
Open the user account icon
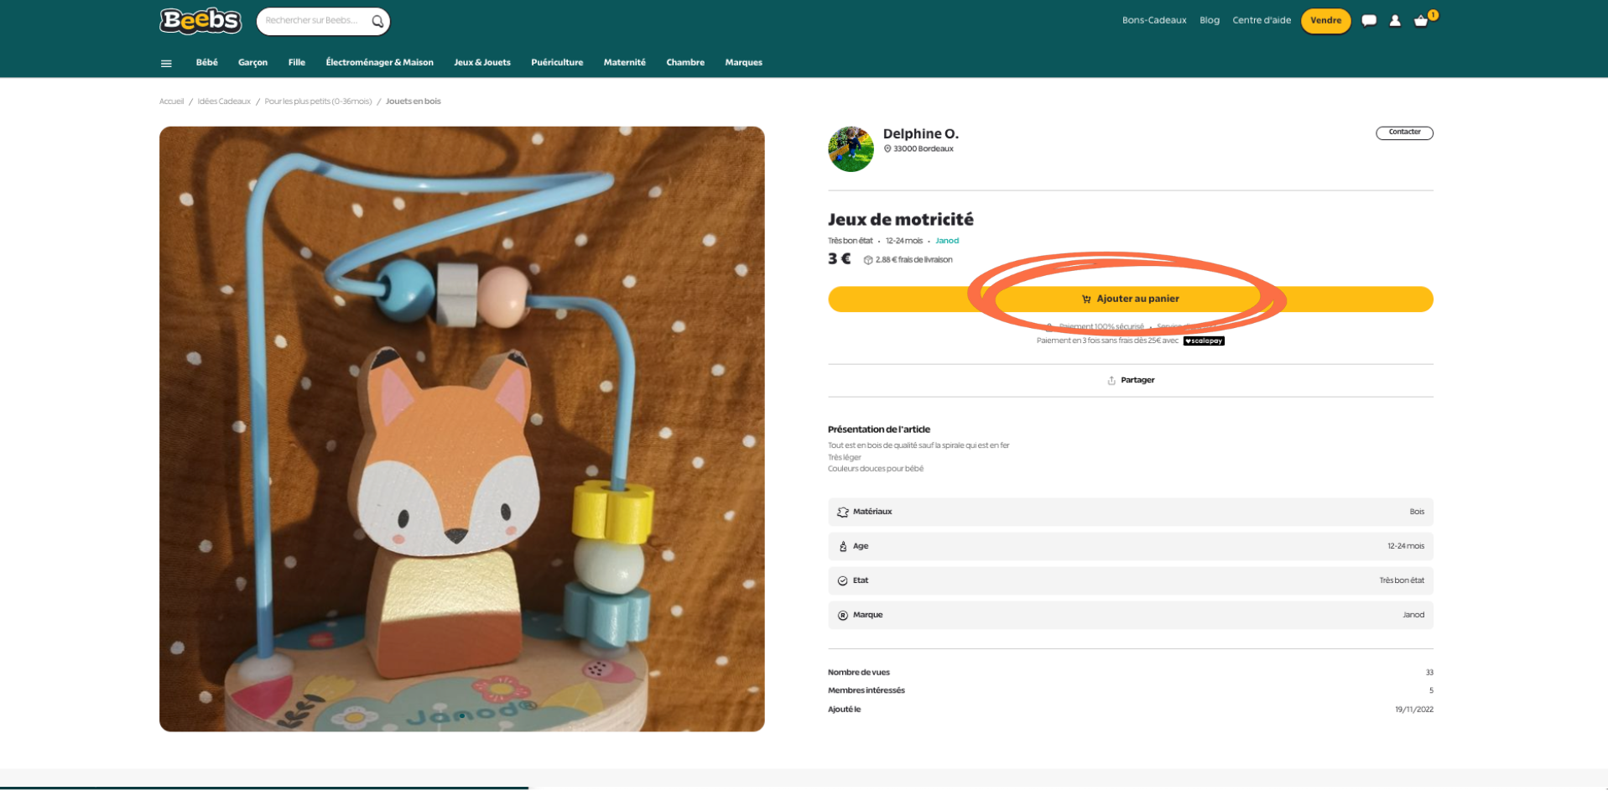tap(1395, 20)
